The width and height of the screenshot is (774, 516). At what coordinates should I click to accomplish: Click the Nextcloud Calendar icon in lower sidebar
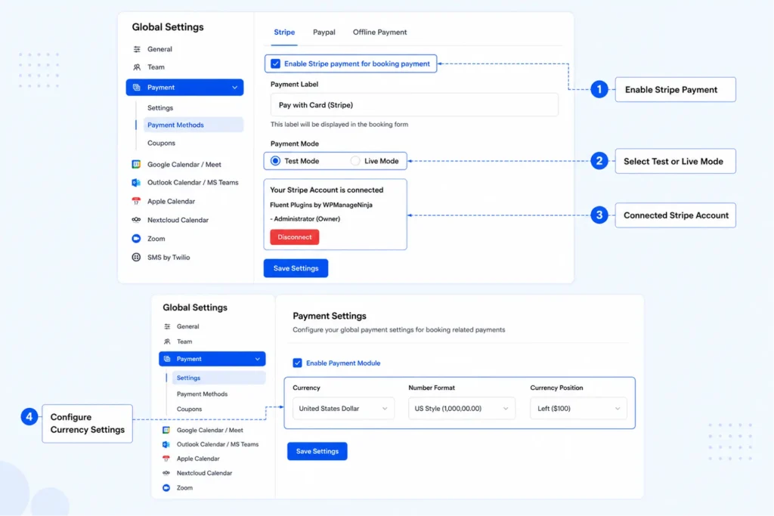tap(166, 473)
